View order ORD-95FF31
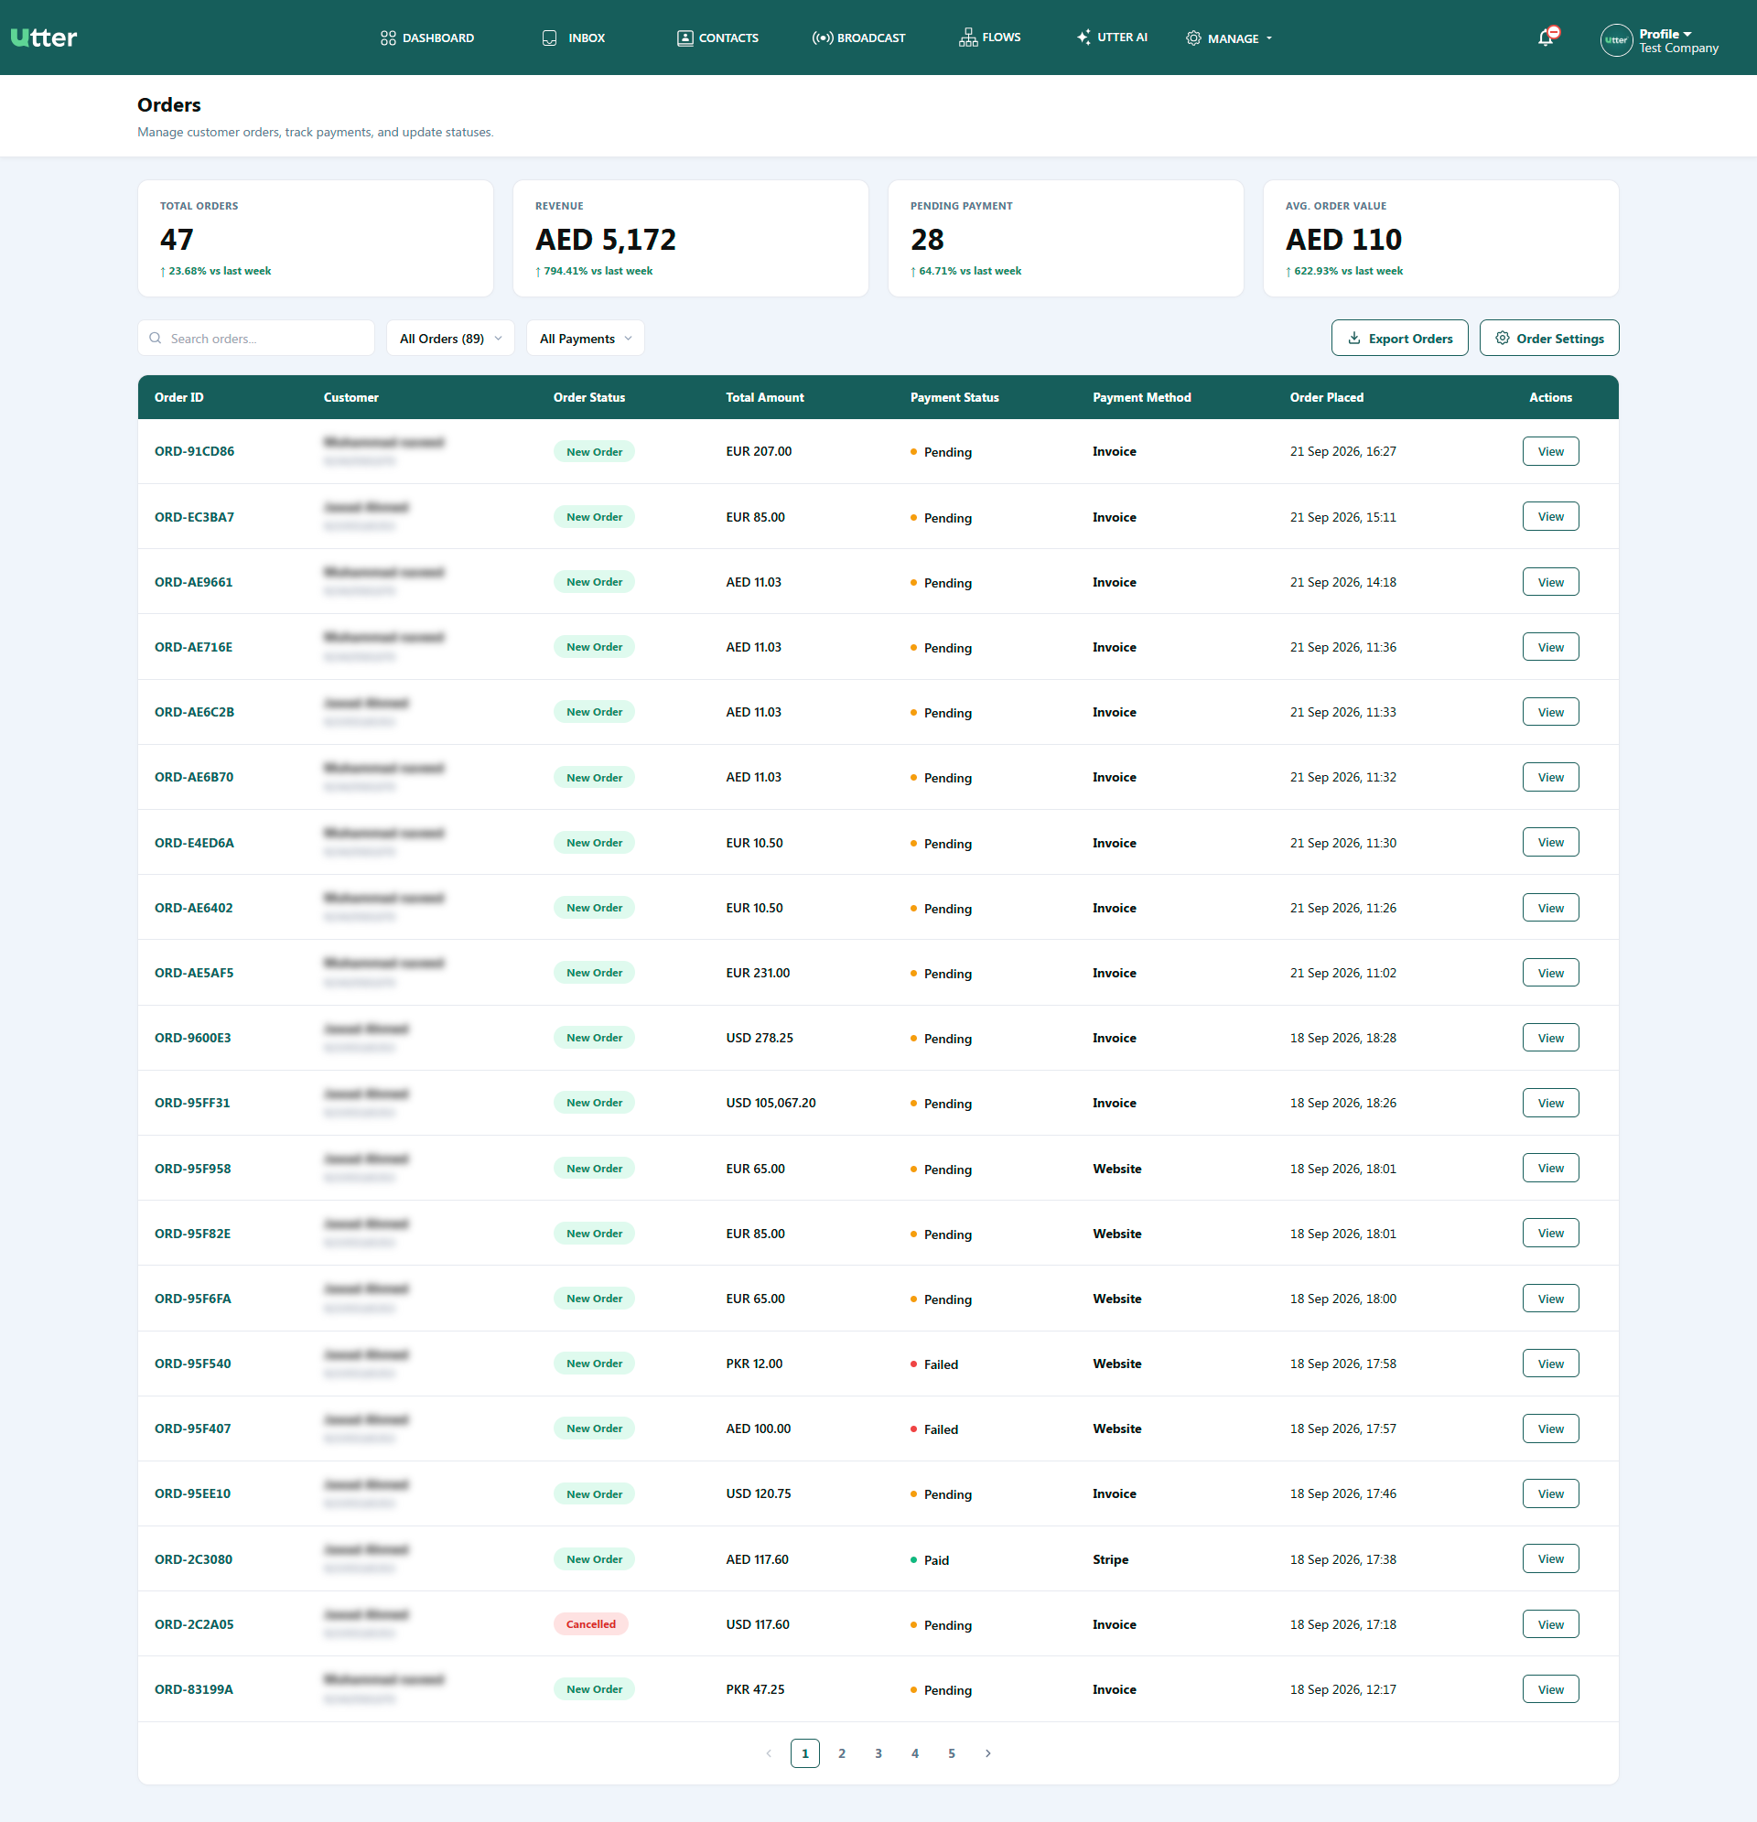1757x1822 pixels. point(1549,1104)
